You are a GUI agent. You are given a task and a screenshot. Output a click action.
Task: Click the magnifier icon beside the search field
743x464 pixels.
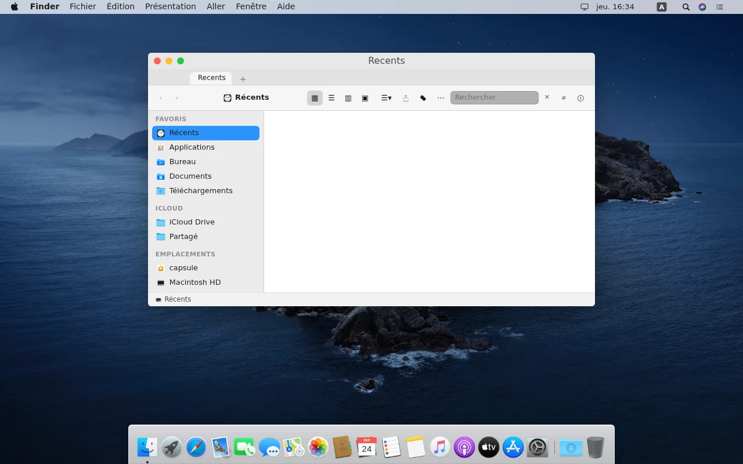564,98
